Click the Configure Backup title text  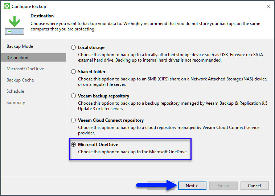(x=29, y=7)
